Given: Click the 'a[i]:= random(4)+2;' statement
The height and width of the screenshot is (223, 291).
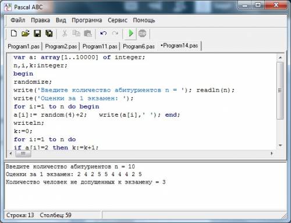Looking at the screenshot, I should [50, 115].
